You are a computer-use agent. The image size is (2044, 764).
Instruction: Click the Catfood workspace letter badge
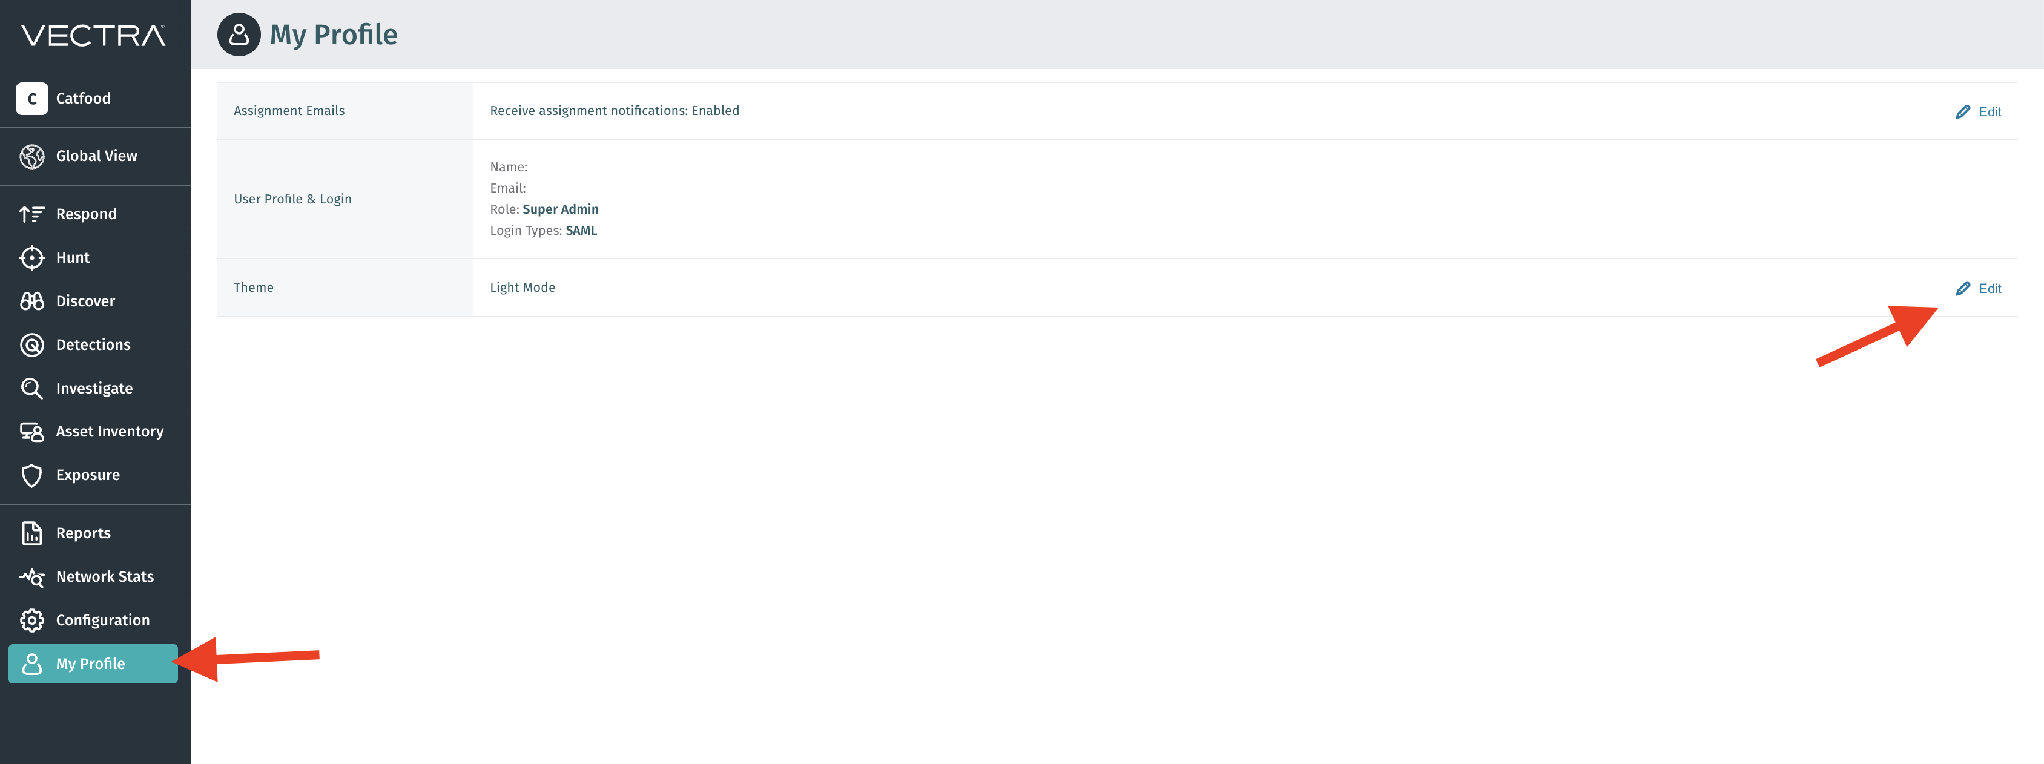31,99
